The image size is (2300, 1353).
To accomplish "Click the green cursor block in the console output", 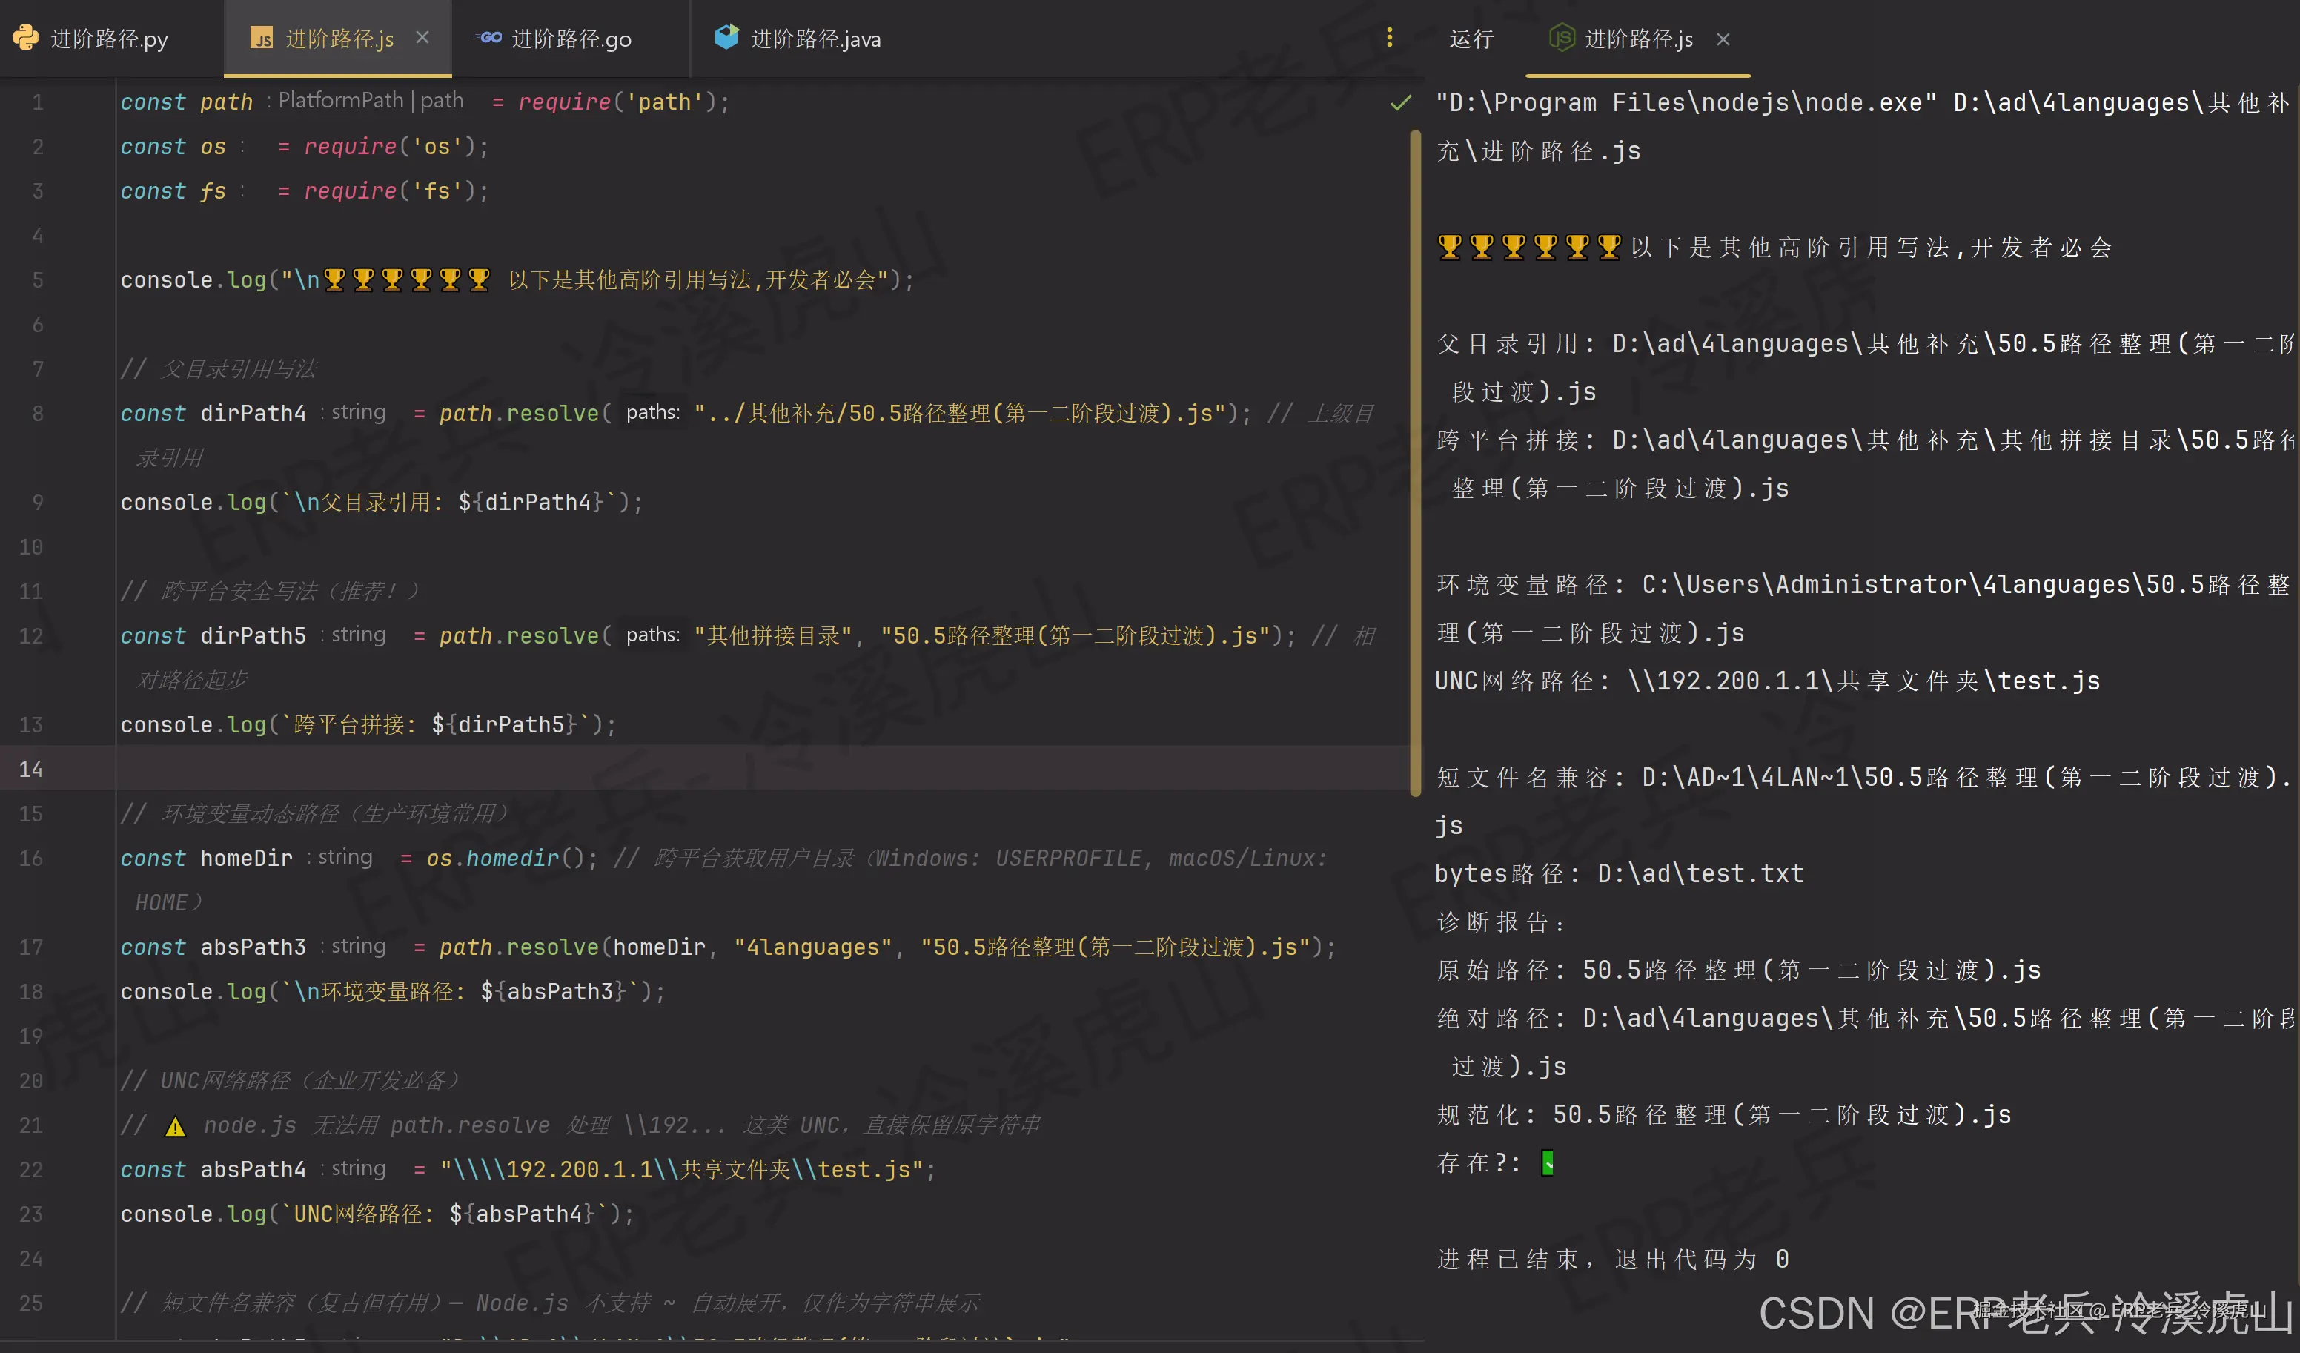I will coord(1547,1163).
